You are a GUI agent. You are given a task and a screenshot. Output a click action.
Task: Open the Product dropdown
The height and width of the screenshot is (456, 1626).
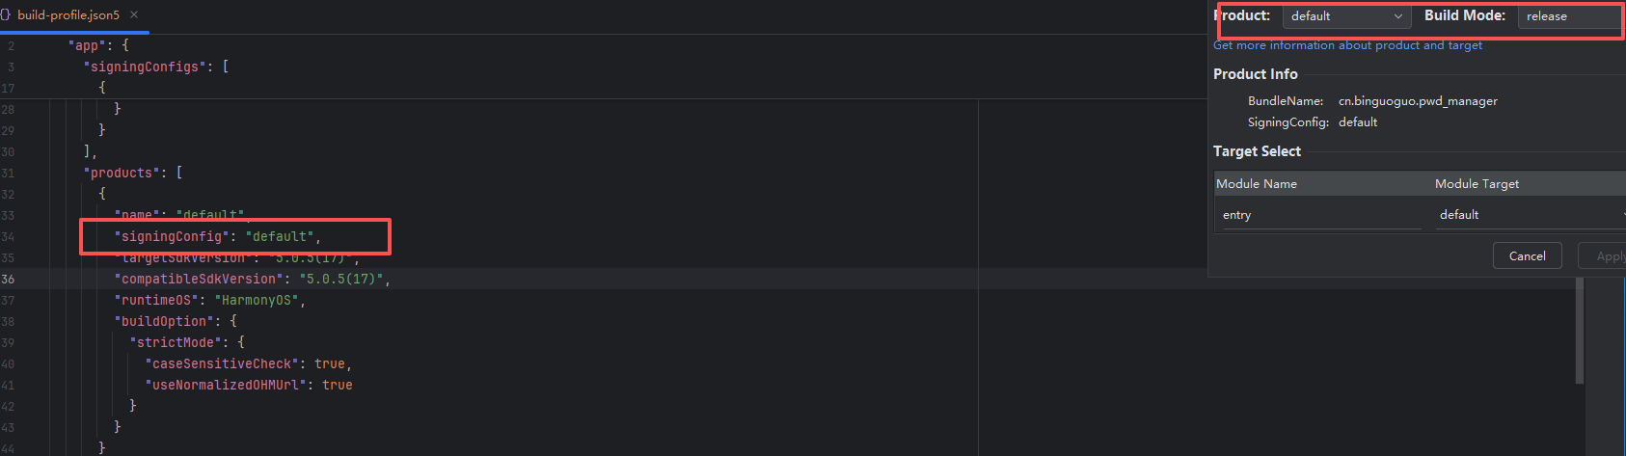pyautogui.click(x=1345, y=16)
